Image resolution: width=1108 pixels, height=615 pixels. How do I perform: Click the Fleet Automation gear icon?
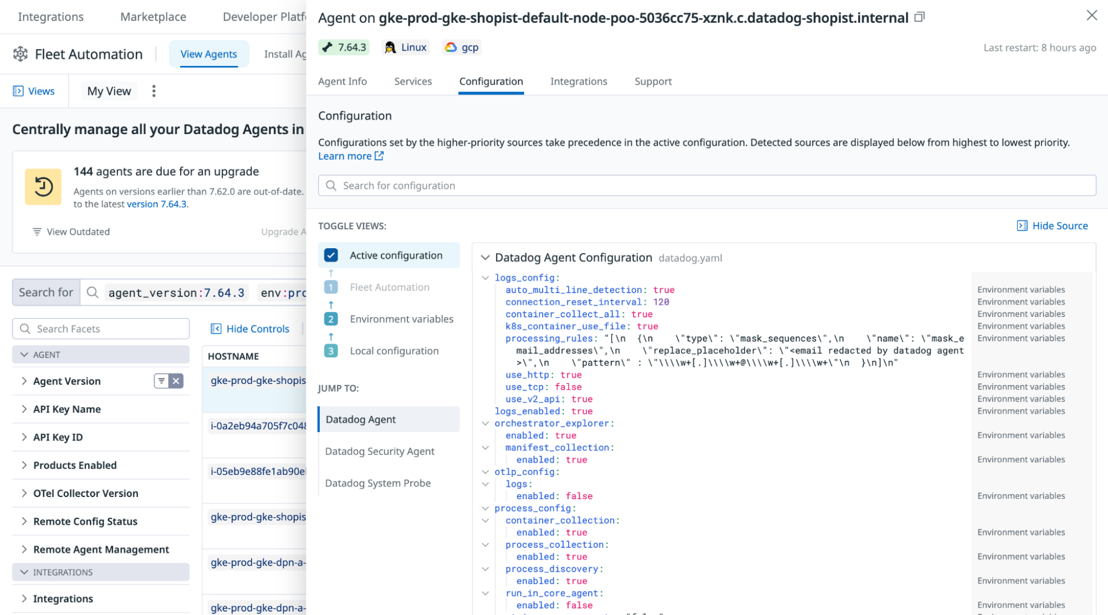pos(21,54)
